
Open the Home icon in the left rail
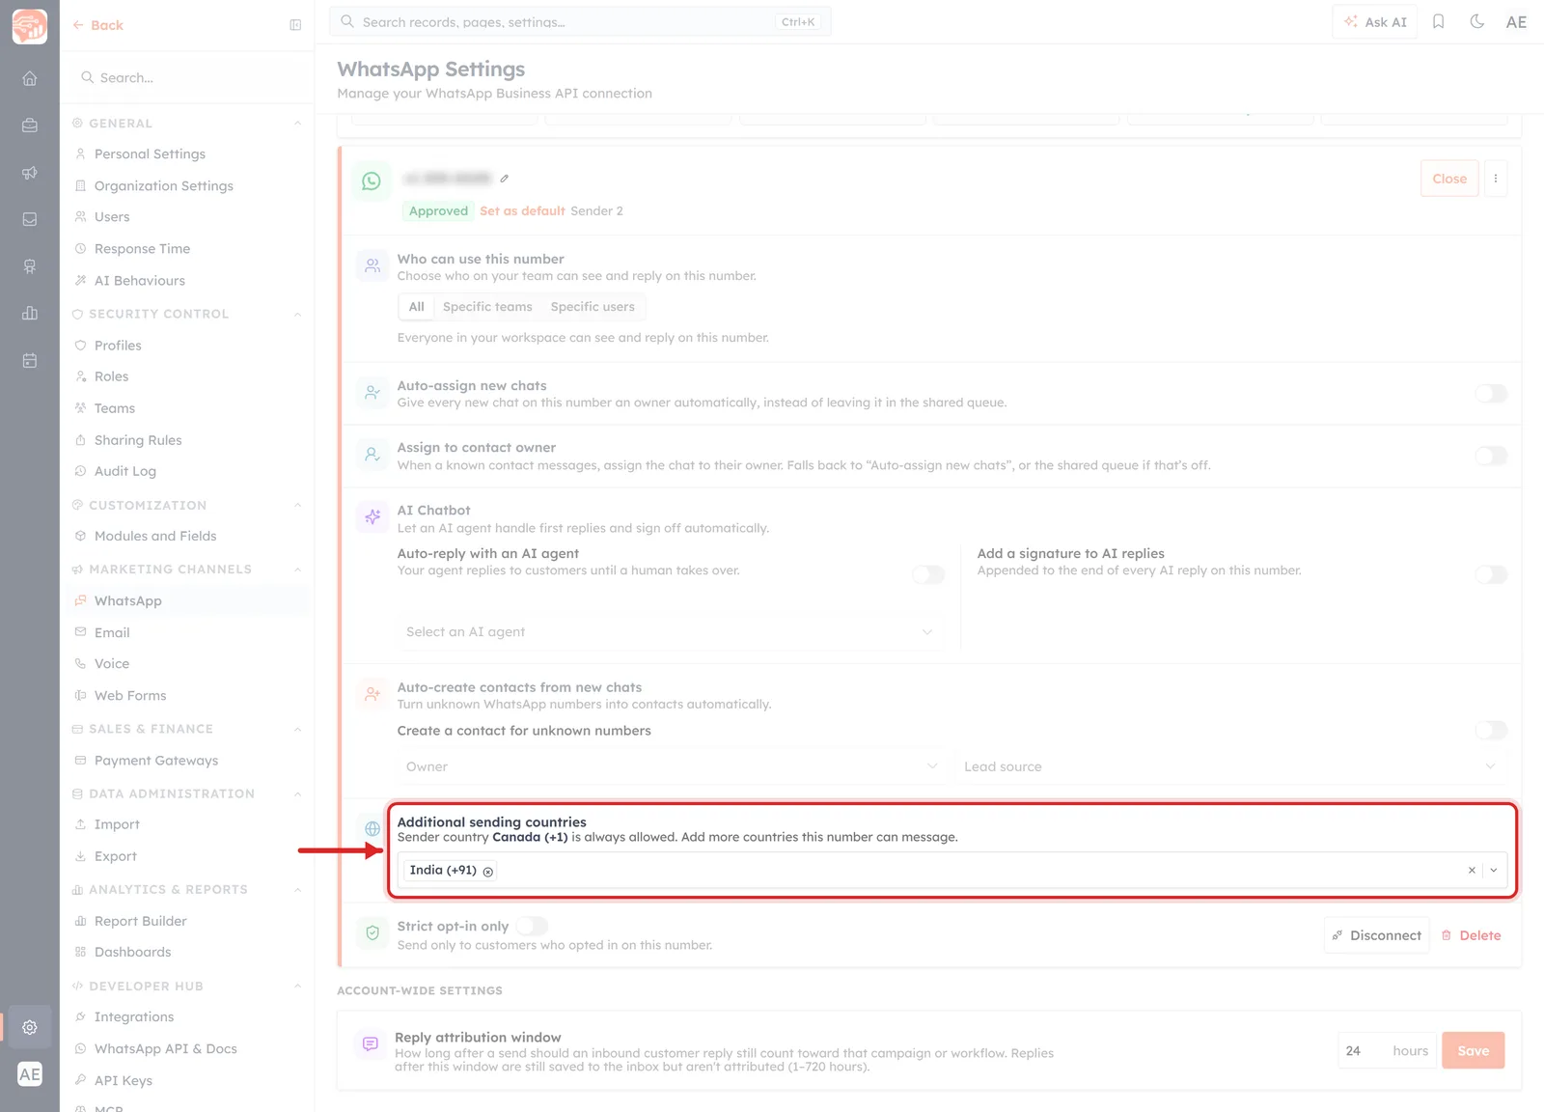(x=30, y=78)
